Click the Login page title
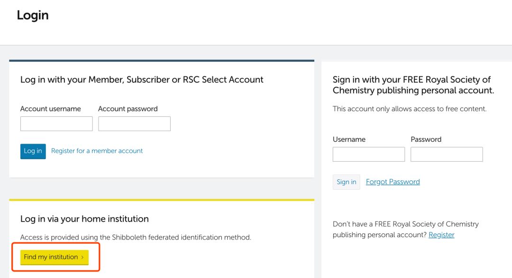This screenshot has height=278, width=512. (32, 15)
